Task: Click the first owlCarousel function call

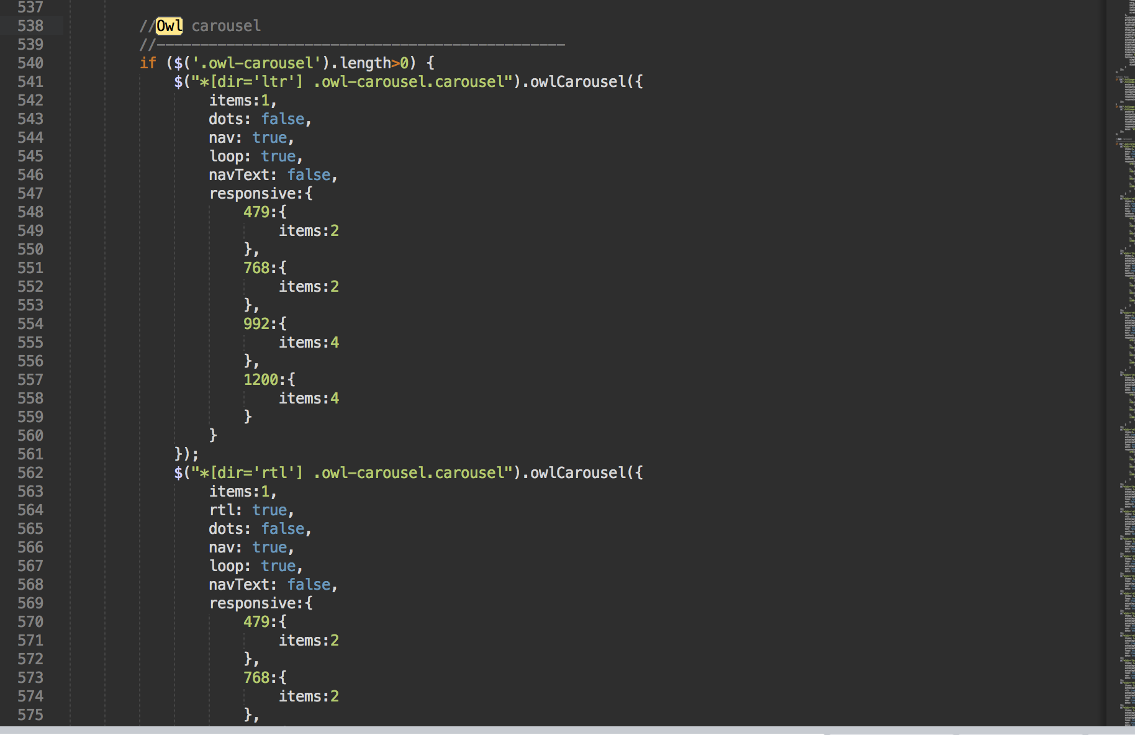Action: click(577, 81)
